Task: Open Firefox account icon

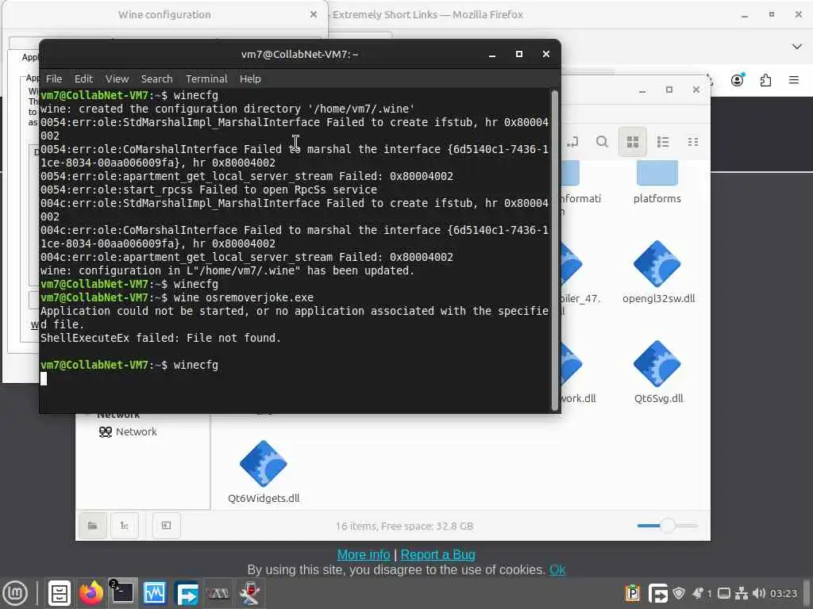Action: click(738, 80)
